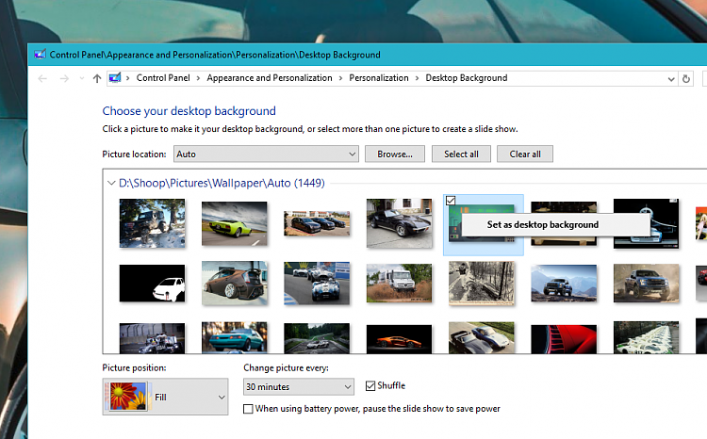Enable pause slide show on battery power
This screenshot has height=439, width=707.
pos(248,409)
